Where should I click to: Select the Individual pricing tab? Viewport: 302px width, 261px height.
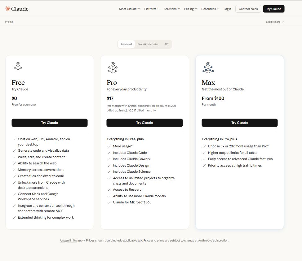tap(126, 44)
